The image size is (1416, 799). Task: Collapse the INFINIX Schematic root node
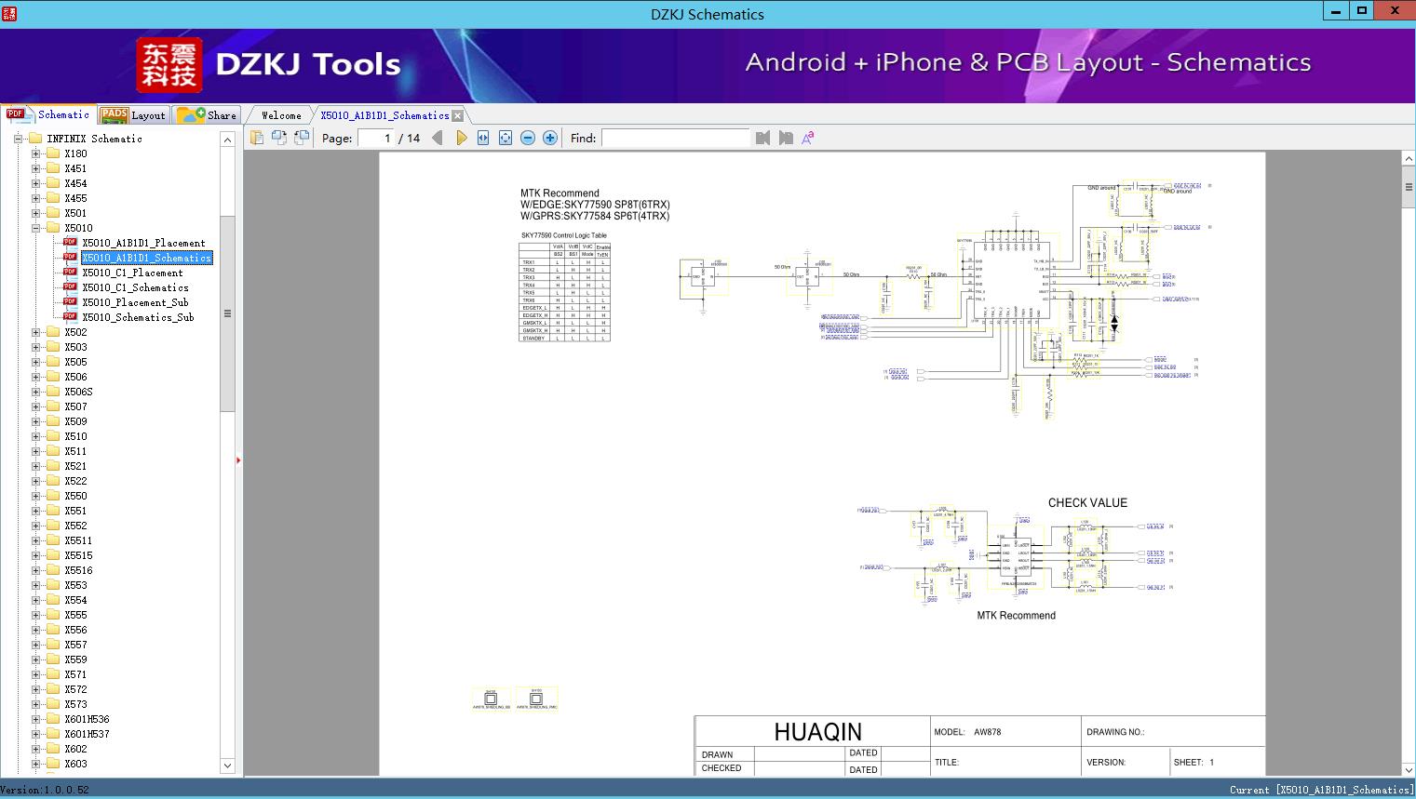(x=18, y=139)
